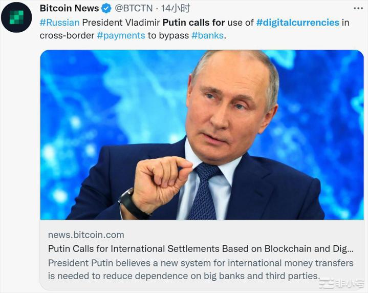
Task: Select the #digitalcurrencies hashtag
Action: pos(297,23)
